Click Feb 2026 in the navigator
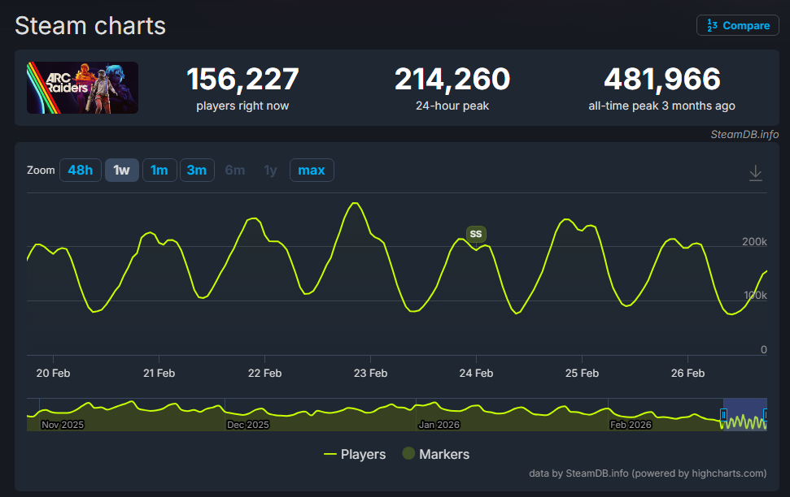Screen dimensions: 790x497 [x=631, y=425]
